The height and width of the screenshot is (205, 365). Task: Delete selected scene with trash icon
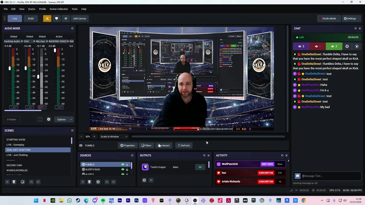14,182
